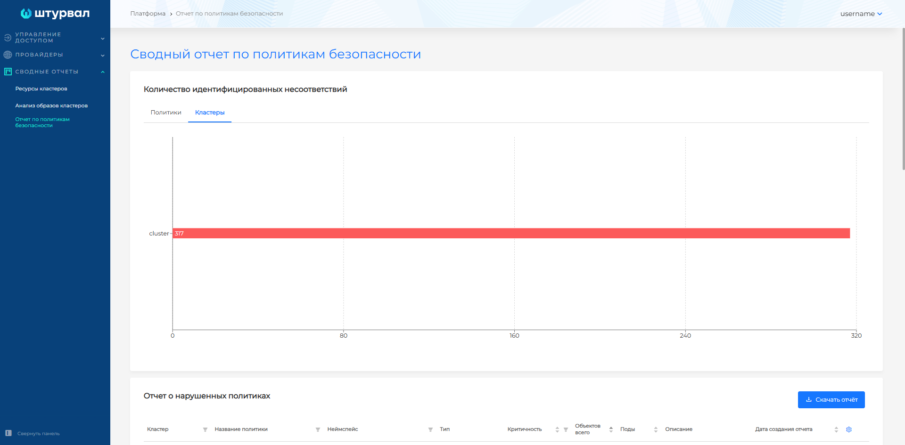This screenshot has height=445, width=905.
Task: Switch to the Политики tab
Action: (x=166, y=113)
